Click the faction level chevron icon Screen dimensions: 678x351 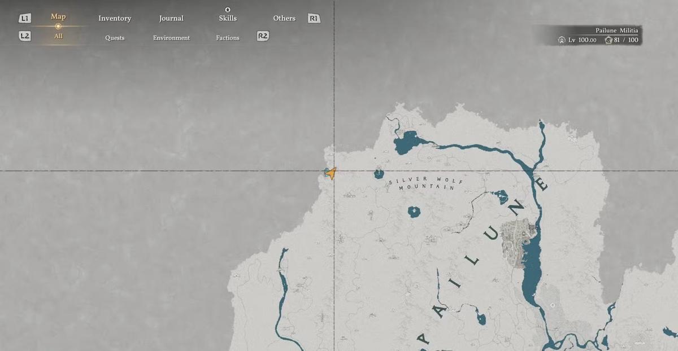coord(562,40)
